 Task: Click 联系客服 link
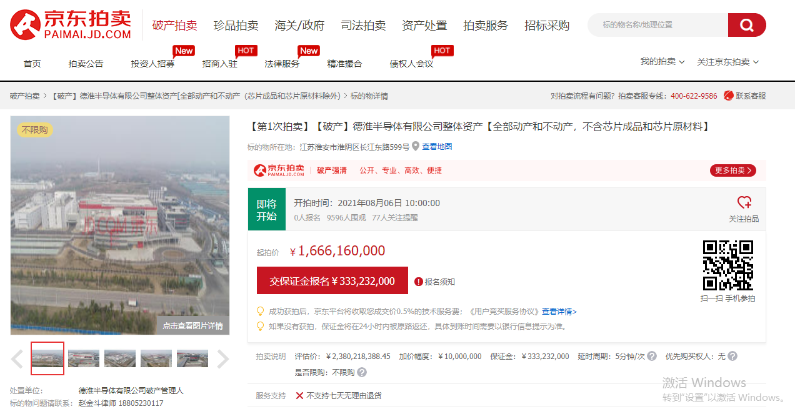pos(751,96)
